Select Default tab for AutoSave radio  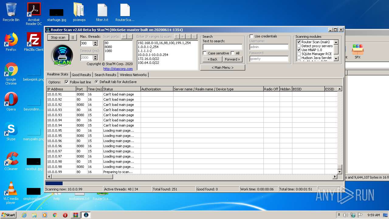pyautogui.click(x=97, y=82)
